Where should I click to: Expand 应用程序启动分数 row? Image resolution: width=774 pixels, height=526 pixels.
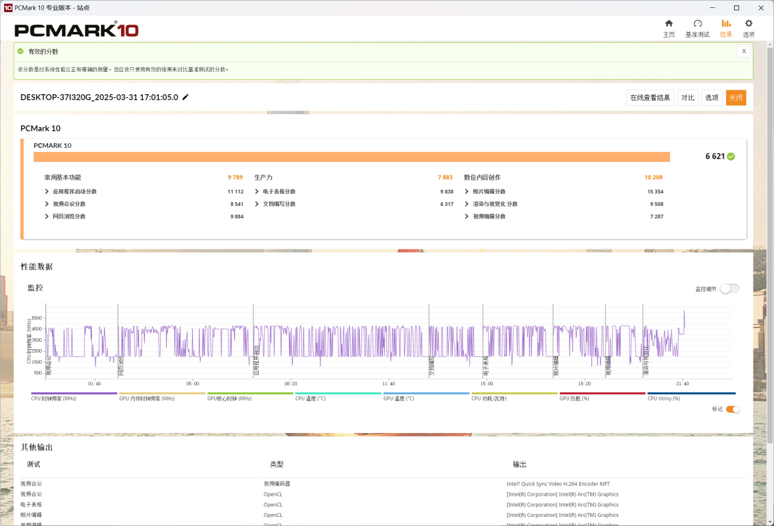pyautogui.click(x=47, y=191)
